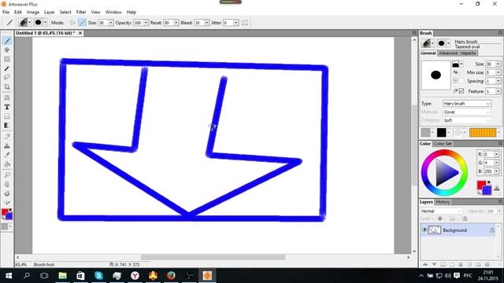504x283 pixels.
Task: Open the Window menu
Action: tap(113, 13)
